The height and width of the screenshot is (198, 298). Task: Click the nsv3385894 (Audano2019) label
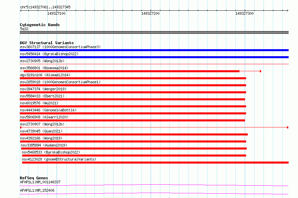coord(44,145)
